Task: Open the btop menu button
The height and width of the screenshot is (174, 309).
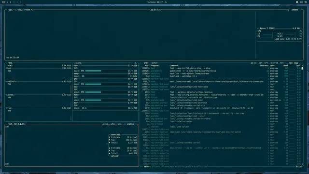Action: click(x=19, y=10)
